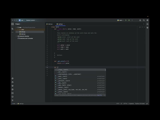Choose __class__(self) completion suggestion
Screen dimensions: 160x120
[x=80, y=70]
